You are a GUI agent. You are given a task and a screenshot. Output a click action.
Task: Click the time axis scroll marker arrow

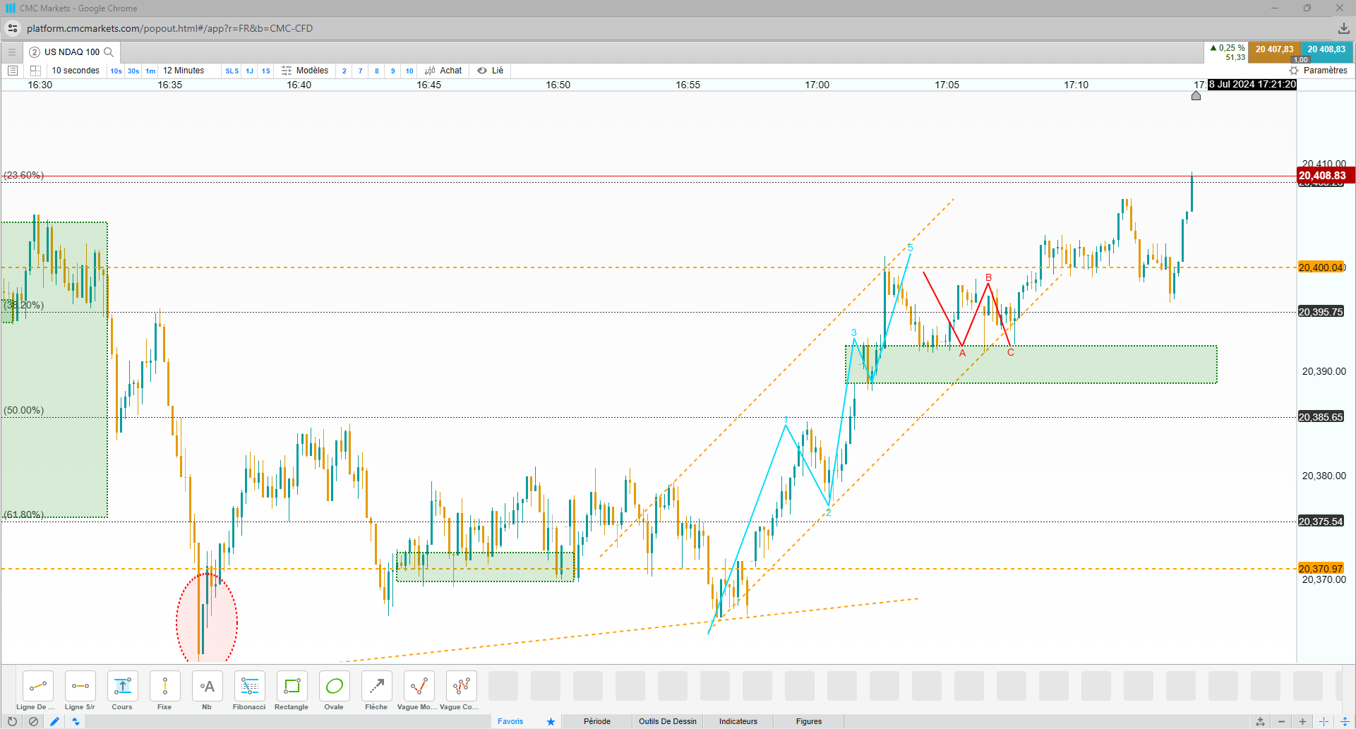tap(1196, 95)
